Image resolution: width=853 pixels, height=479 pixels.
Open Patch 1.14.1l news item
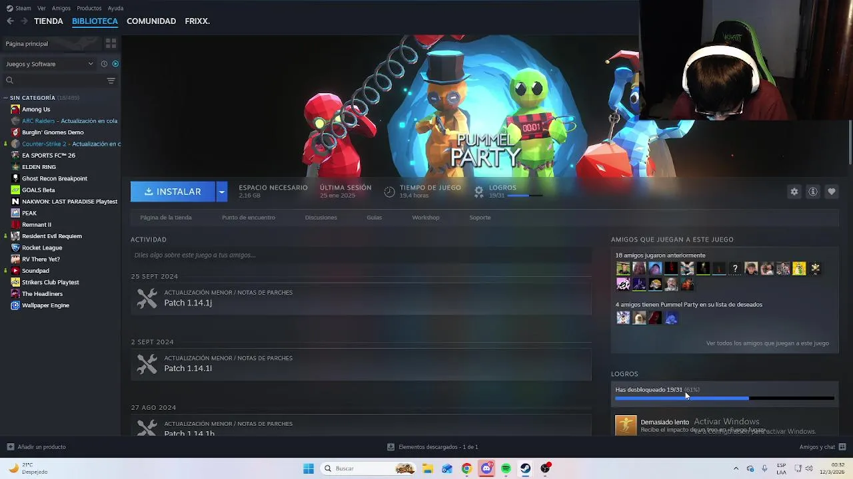361,364
